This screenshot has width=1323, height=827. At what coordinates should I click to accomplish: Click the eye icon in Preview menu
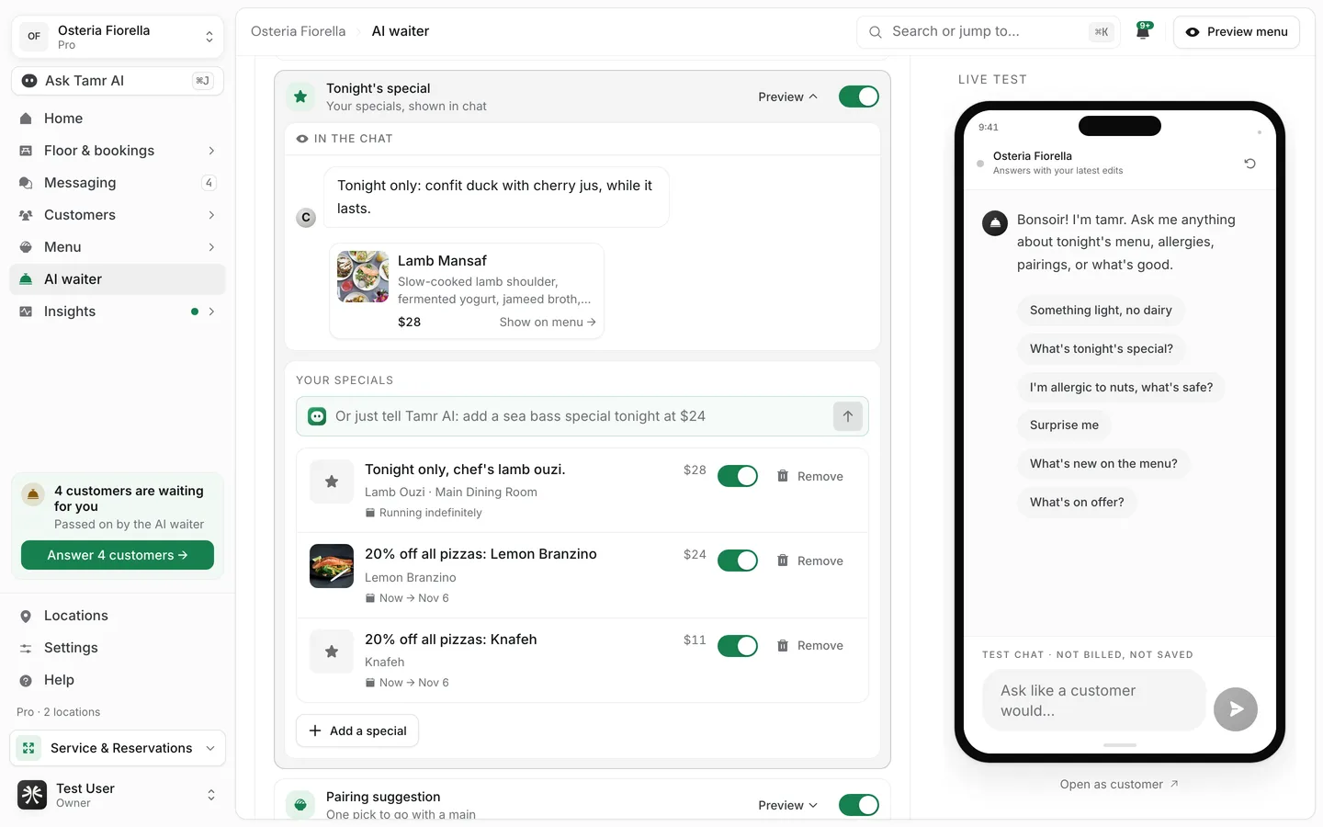pos(1193,32)
